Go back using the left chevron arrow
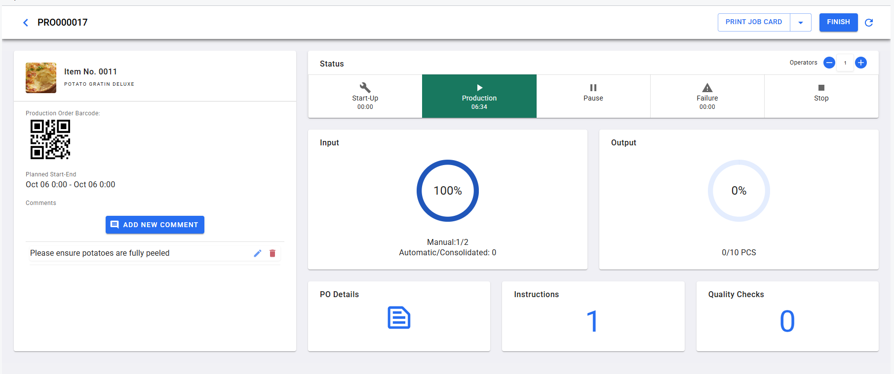 point(26,22)
